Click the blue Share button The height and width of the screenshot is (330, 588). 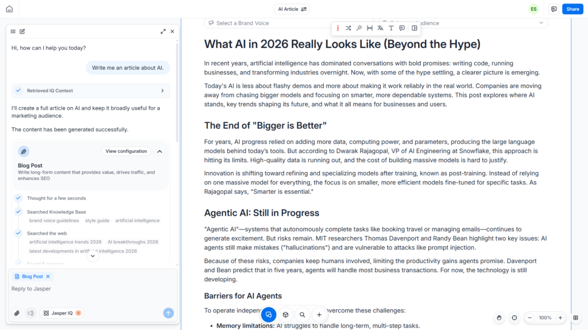pyautogui.click(x=572, y=9)
